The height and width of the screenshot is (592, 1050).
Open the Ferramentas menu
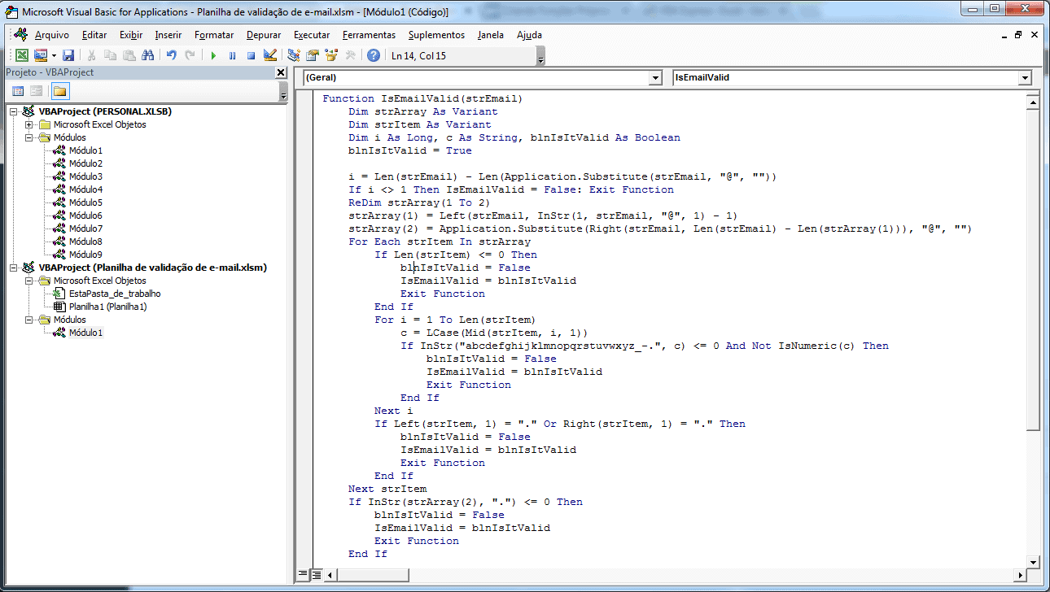[369, 35]
